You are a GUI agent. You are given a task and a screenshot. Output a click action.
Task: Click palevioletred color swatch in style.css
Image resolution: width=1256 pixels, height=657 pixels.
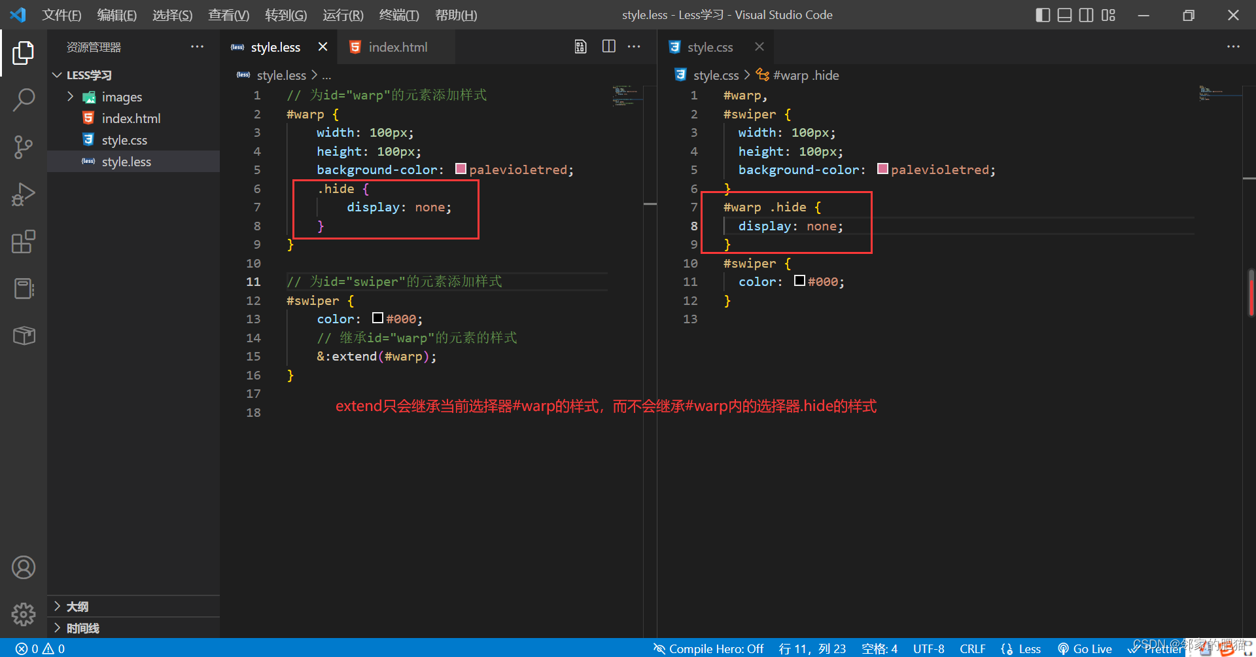[x=882, y=169]
